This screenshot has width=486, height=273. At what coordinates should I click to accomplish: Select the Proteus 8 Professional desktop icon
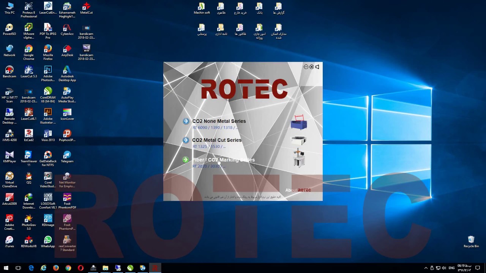click(x=29, y=11)
